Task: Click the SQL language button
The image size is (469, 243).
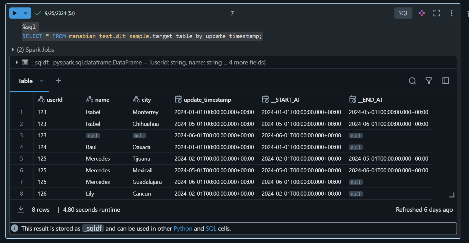Action: pos(403,13)
